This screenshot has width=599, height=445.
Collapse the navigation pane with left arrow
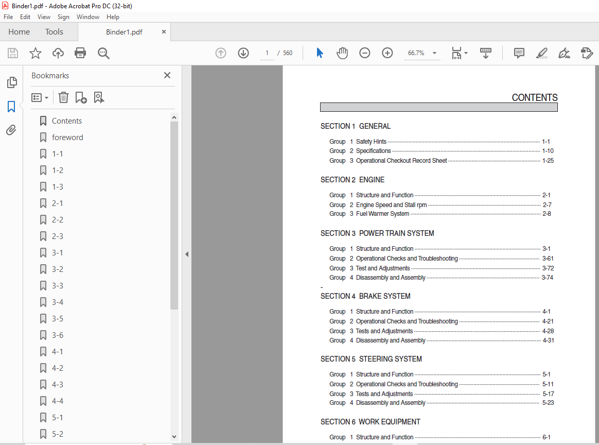pyautogui.click(x=187, y=254)
